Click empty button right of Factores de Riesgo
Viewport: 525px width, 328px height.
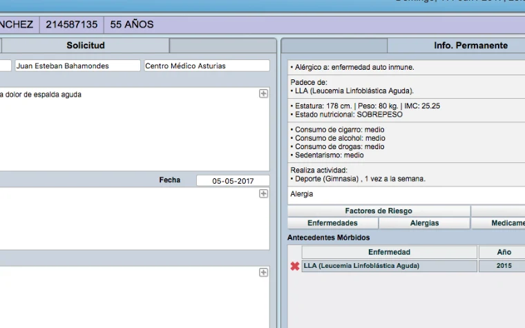coord(498,211)
